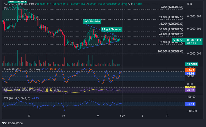
Task: Click the 12 date on time axis
Action: pyautogui.click(x=29, y=116)
